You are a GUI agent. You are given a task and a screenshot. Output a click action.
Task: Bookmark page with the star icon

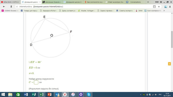(x=159, y=6)
